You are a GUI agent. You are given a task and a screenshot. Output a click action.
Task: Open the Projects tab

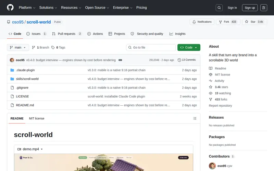click(117, 34)
